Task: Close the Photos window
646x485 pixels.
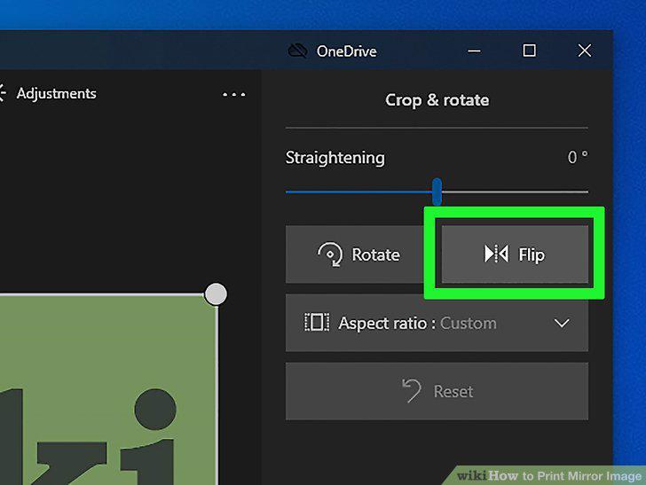Action: pyautogui.click(x=584, y=51)
